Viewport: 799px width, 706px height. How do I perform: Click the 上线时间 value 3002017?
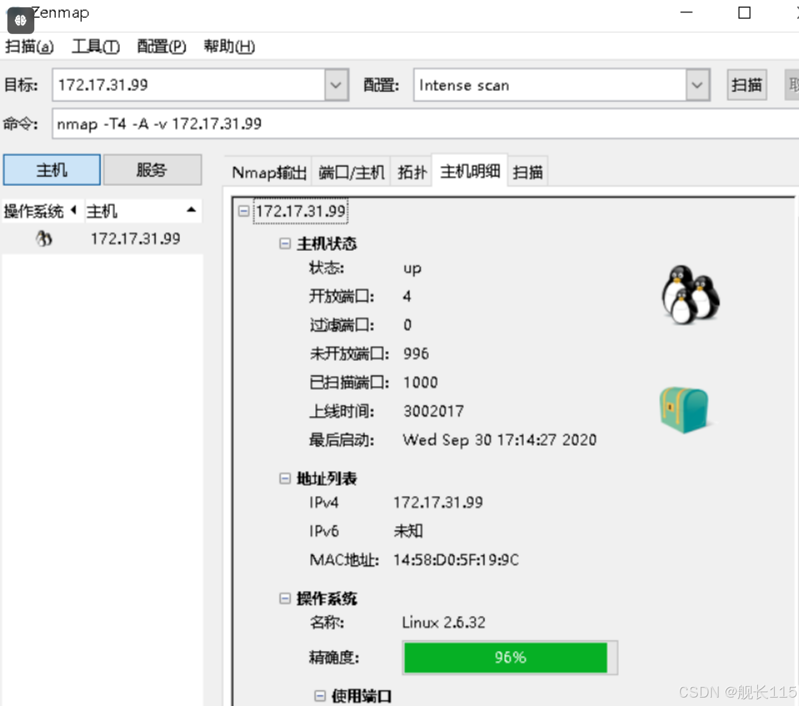(434, 411)
